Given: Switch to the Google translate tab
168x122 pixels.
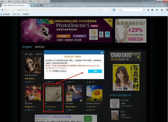Looking at the screenshot, I should coord(43,5).
